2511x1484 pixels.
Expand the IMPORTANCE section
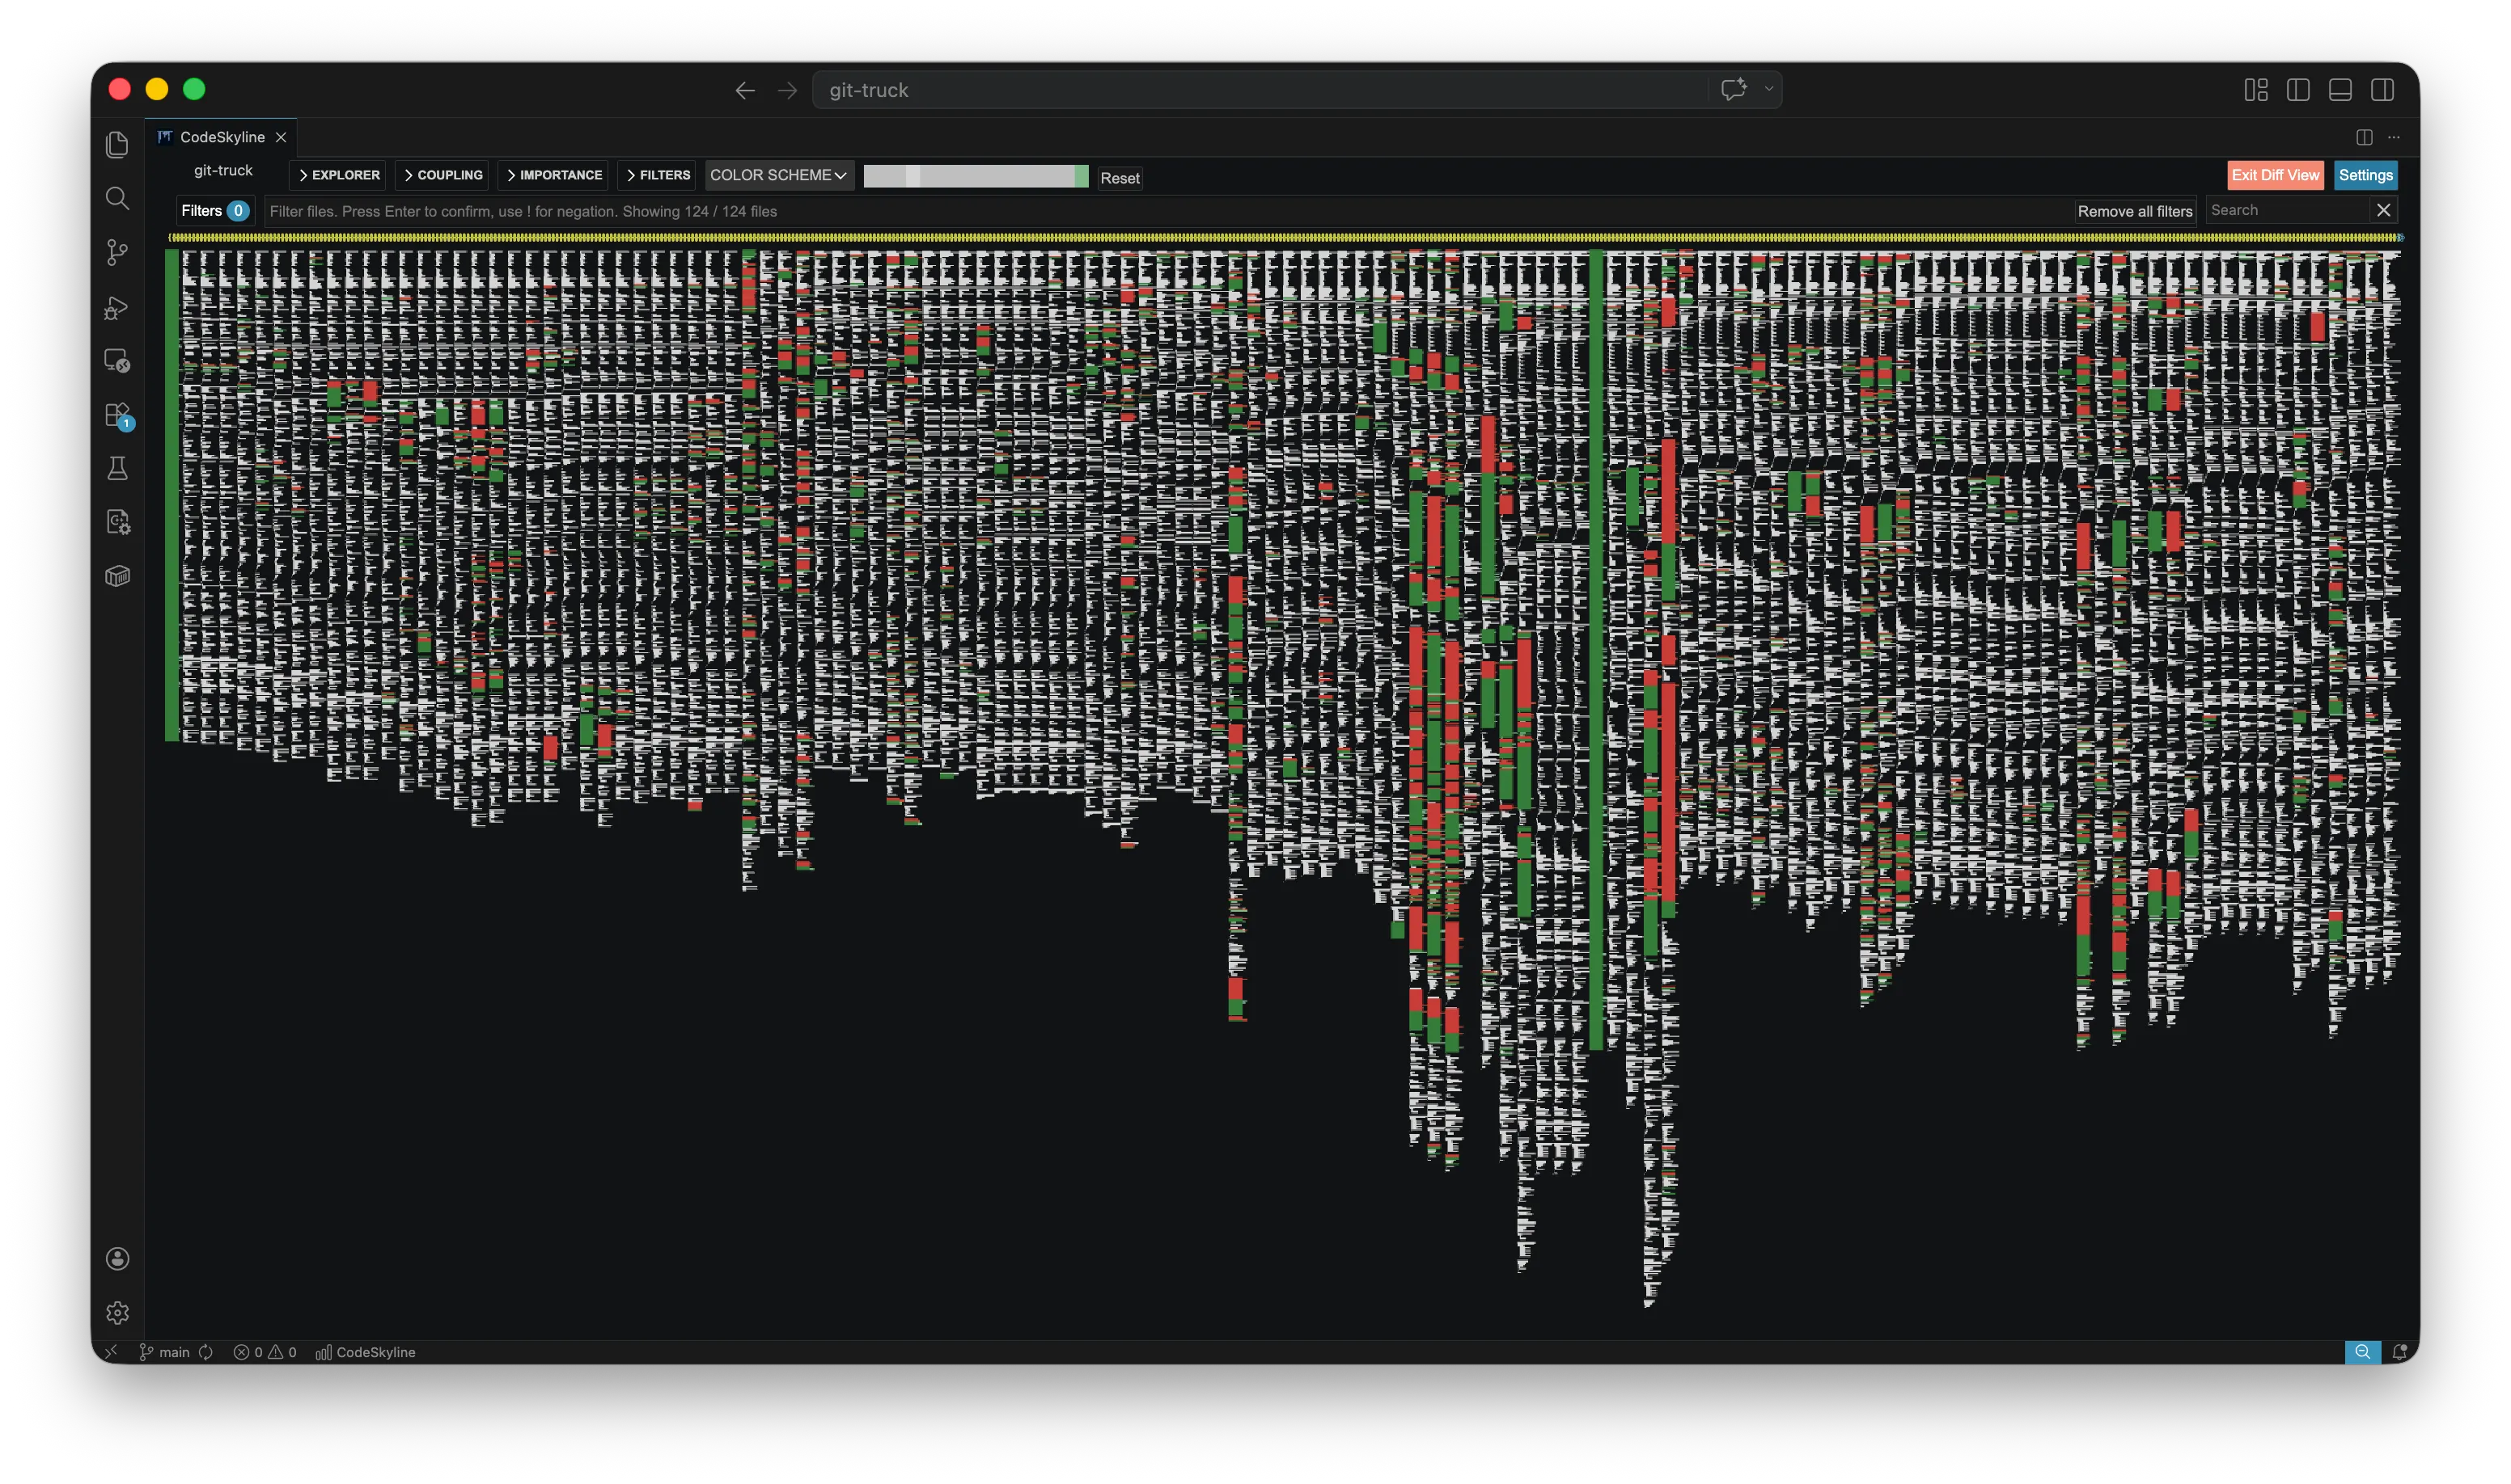pos(553,175)
